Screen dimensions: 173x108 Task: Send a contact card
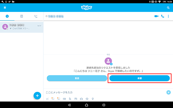point(64,99)
